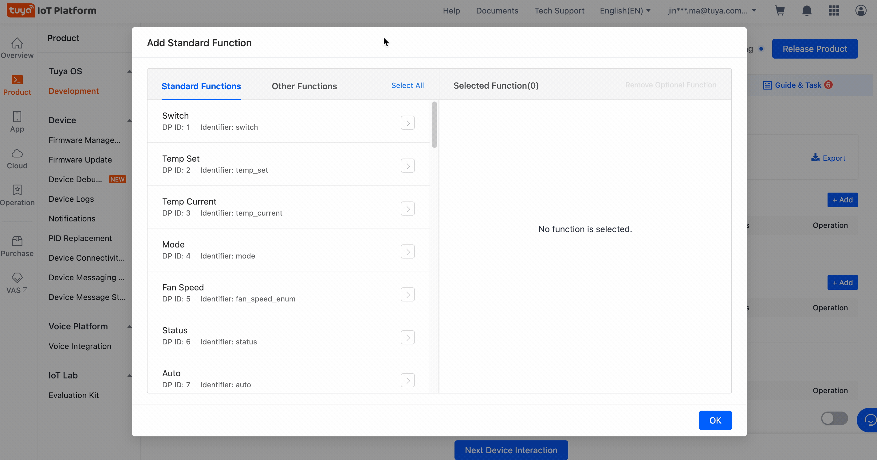877x460 pixels.
Task: Collapse the Tuya OS menu group
Action: 129,71
